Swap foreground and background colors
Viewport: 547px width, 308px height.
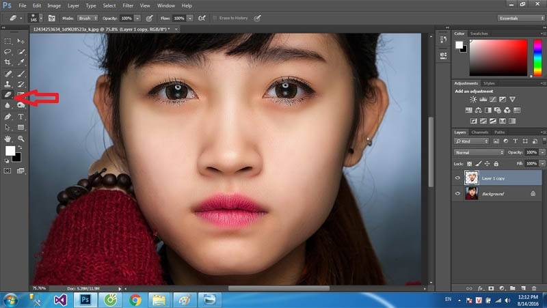pos(20,148)
